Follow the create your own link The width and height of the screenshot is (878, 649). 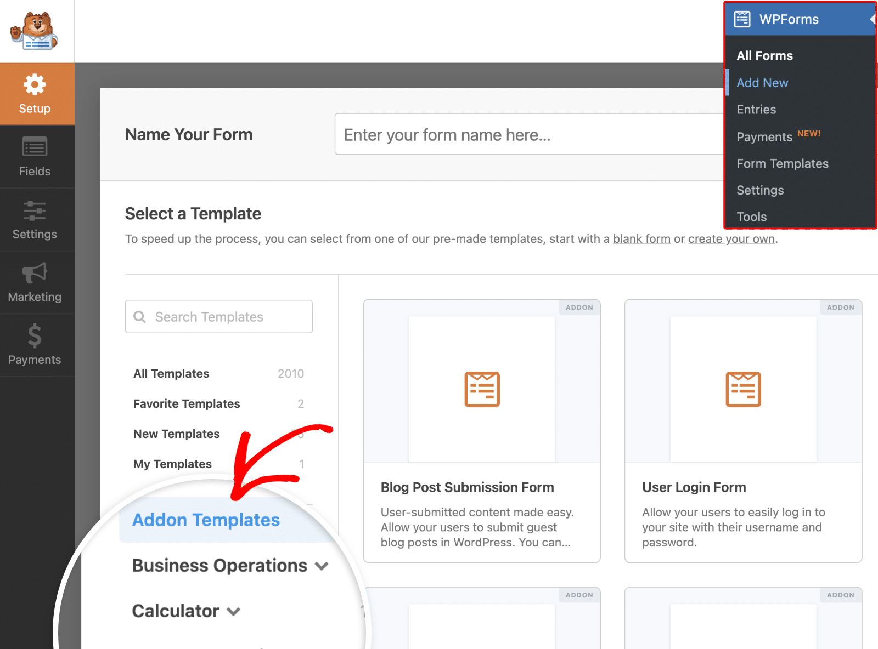pyautogui.click(x=731, y=239)
